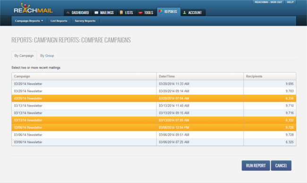This screenshot has height=183, width=307.
Task: Select the 03/20/14 Newsletter sent 11:33 AM
Action: (153, 84)
